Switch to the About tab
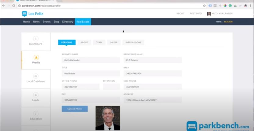The image size is (254, 131). (84, 42)
